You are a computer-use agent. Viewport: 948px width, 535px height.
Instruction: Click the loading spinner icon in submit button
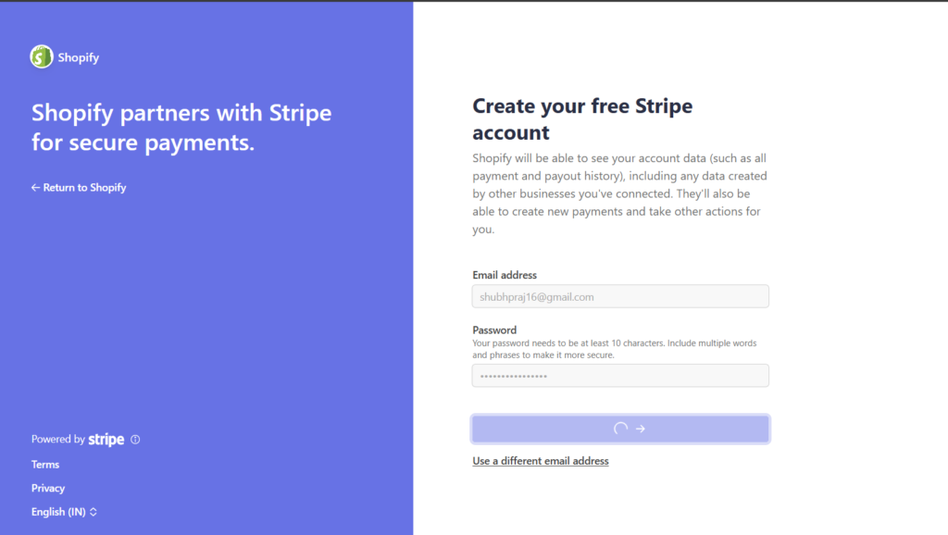(x=620, y=429)
